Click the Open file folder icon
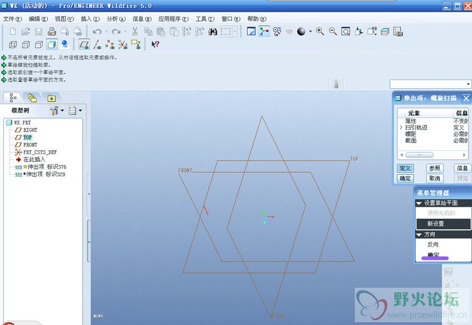The height and width of the screenshot is (325, 472). click(x=26, y=31)
